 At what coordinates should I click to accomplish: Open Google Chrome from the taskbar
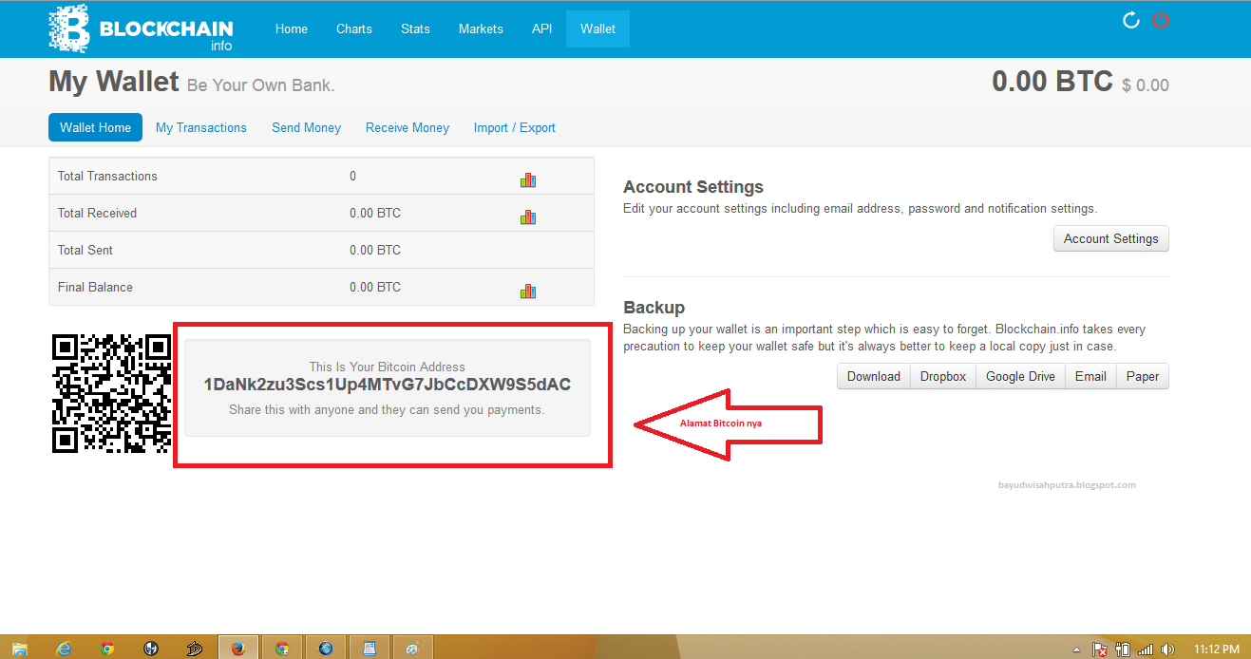pos(107,649)
